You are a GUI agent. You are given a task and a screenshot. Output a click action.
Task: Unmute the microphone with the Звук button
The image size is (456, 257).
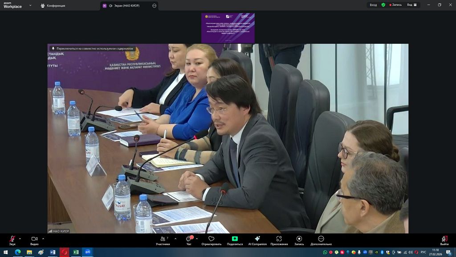click(x=12, y=240)
